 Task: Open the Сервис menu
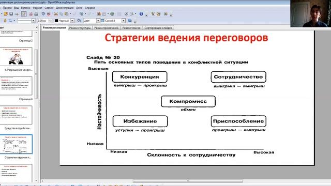click(x=49, y=8)
